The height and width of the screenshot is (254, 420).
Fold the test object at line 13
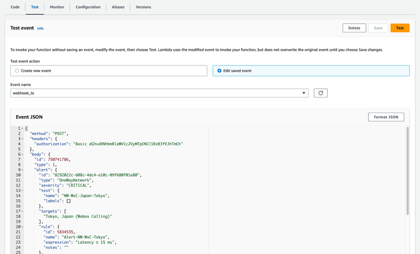pyautogui.click(x=22, y=191)
